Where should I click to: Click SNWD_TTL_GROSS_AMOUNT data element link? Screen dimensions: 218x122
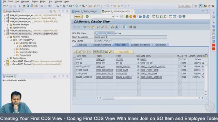(x=153, y=66)
